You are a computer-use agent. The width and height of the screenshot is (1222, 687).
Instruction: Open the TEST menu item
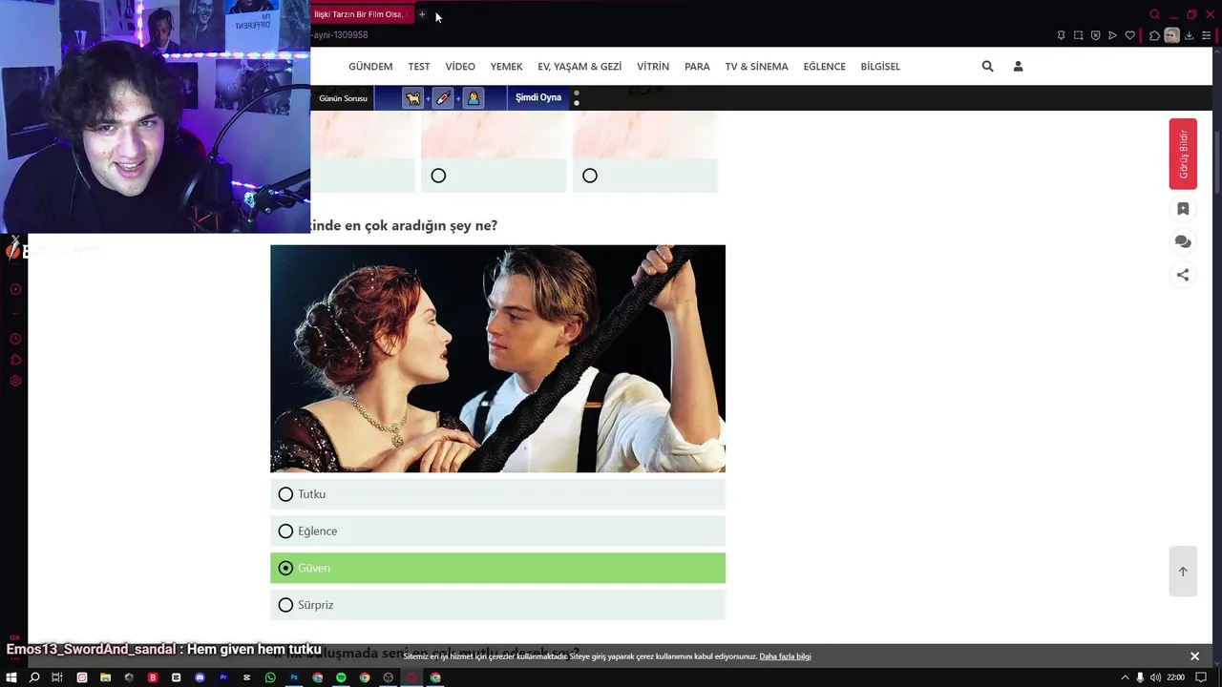coord(419,67)
